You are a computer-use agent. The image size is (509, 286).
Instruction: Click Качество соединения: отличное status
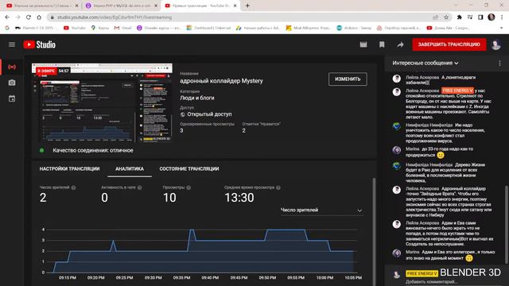pyautogui.click(x=93, y=150)
